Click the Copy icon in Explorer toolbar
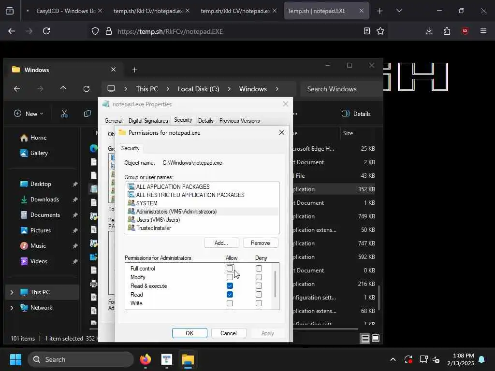This screenshot has height=371, width=495. click(x=87, y=114)
